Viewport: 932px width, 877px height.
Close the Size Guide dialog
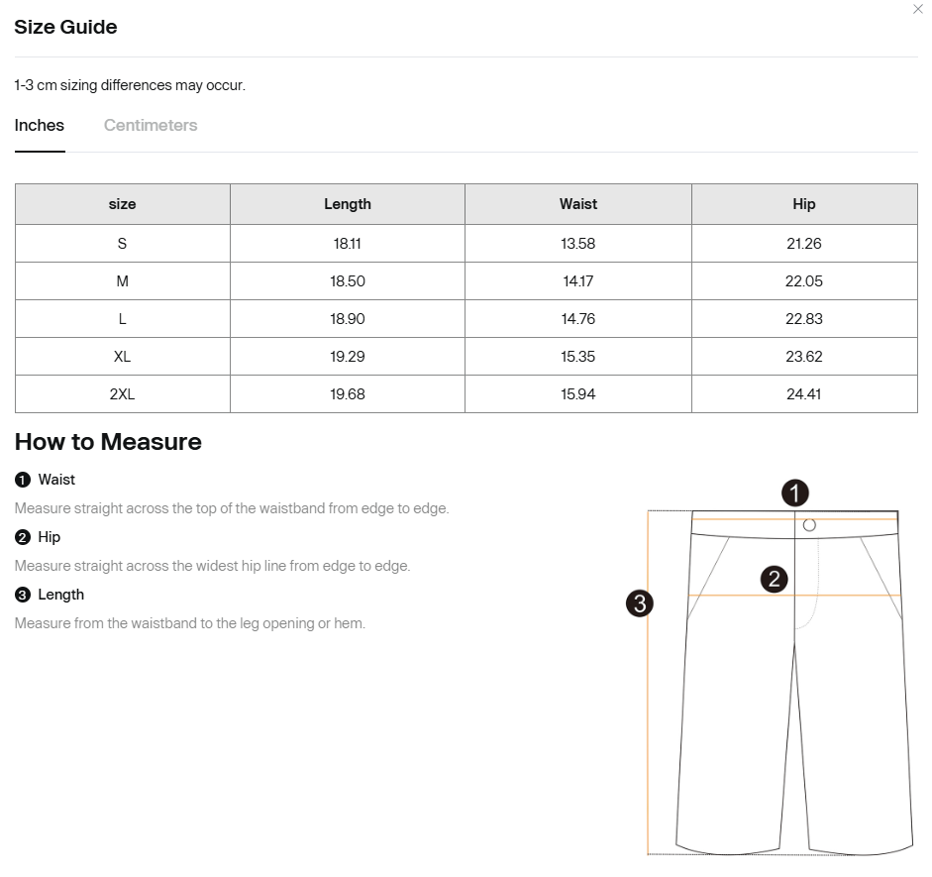click(x=917, y=10)
